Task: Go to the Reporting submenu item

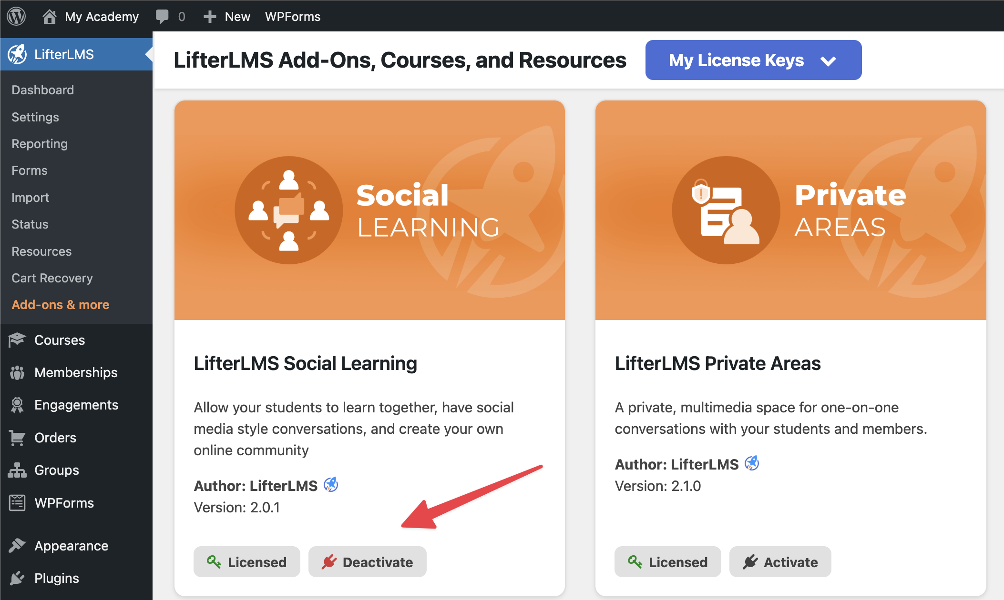Action: pos(40,144)
